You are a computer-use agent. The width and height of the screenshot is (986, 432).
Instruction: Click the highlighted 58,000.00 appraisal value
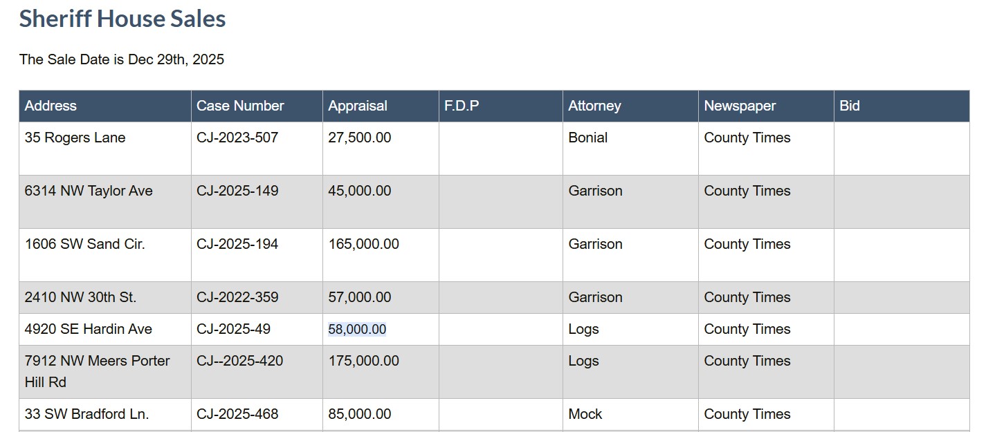(357, 329)
